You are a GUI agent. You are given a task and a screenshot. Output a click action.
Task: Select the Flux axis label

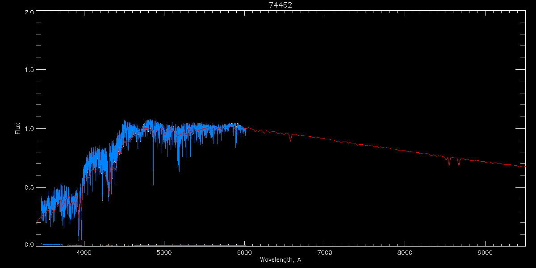pos(18,129)
